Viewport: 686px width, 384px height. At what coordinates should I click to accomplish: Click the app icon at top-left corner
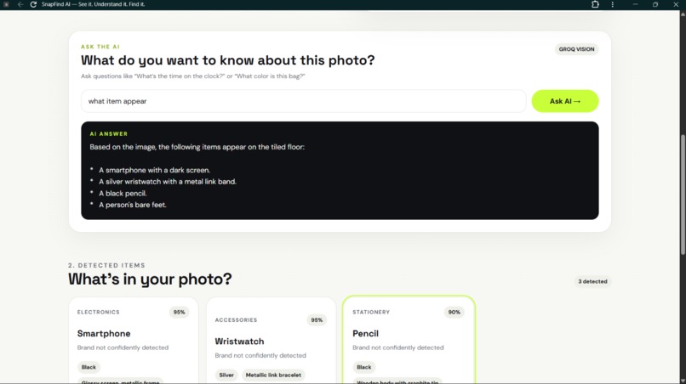[6, 4]
